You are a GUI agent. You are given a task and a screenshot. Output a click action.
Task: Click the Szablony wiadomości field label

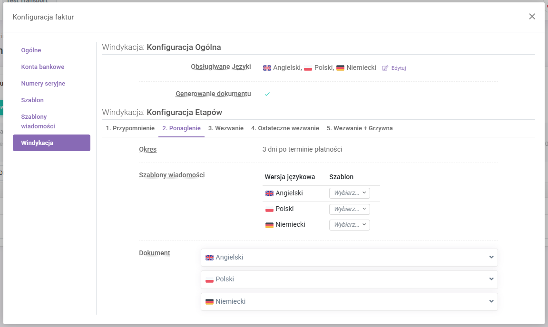(172, 175)
